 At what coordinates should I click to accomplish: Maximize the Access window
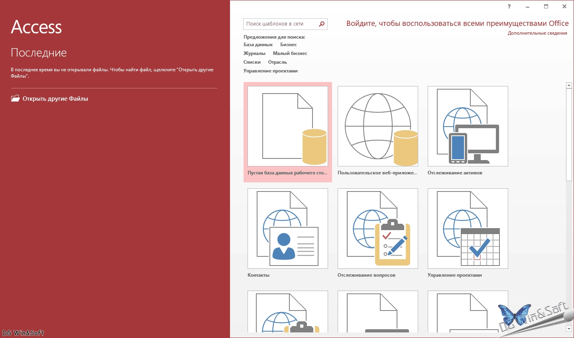[x=546, y=6]
